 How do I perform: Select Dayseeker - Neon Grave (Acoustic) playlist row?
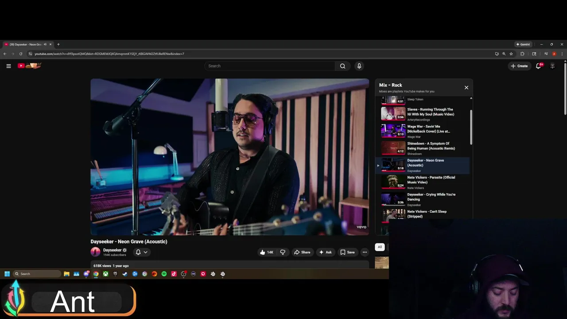tap(423, 165)
